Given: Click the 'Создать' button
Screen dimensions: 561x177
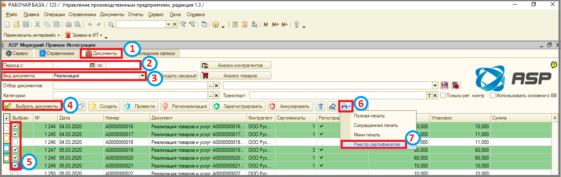Looking at the screenshot, I should pyautogui.click(x=105, y=106).
